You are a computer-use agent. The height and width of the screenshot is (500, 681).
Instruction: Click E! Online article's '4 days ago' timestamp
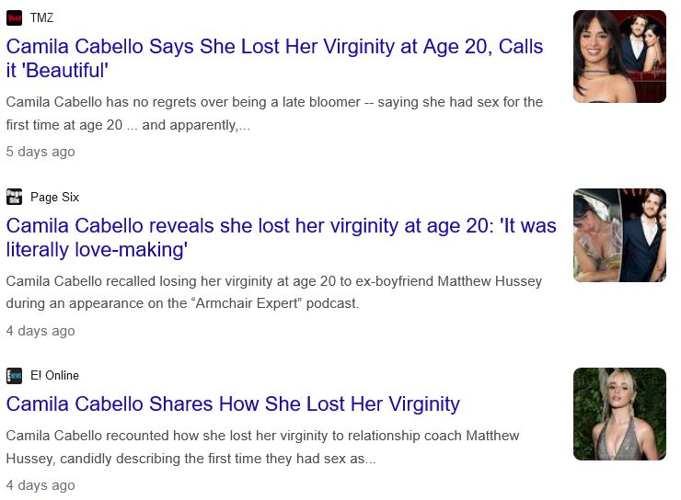[40, 484]
